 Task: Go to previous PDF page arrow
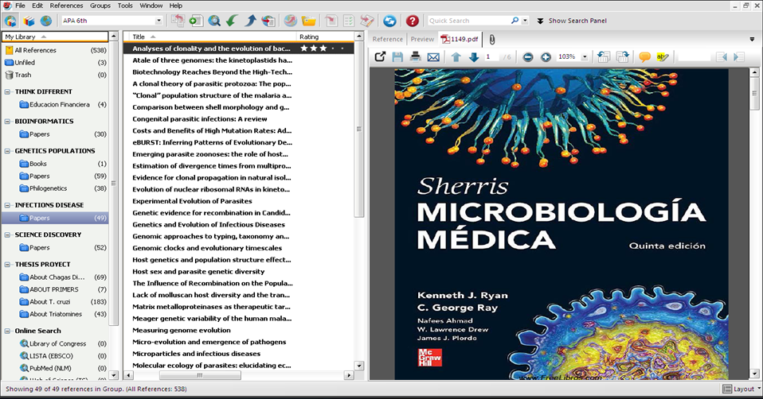(456, 56)
